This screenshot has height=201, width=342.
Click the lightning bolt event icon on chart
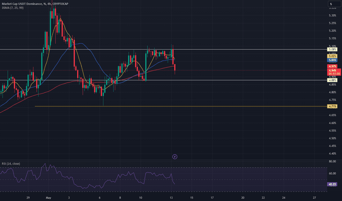coord(175,156)
